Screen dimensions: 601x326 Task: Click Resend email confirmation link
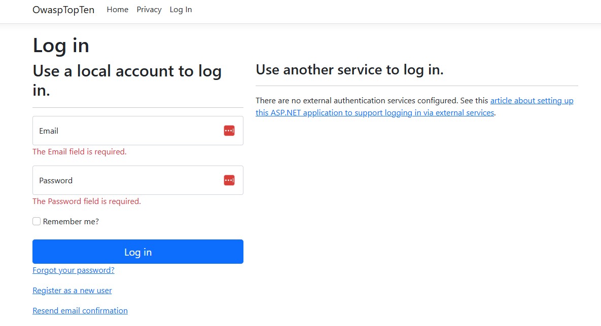(x=80, y=311)
